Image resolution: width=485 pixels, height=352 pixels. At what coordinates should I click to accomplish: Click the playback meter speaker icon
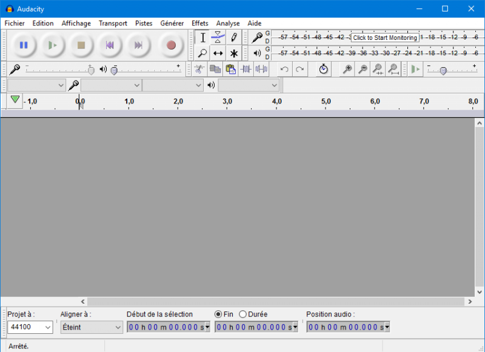[257, 53]
